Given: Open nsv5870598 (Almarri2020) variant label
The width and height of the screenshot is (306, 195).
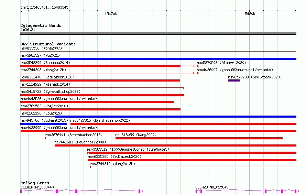Looking at the screenshot, I should [x=221, y=63].
